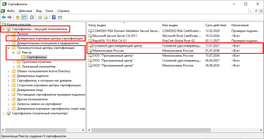Open Help via blue question mark icon
The image size is (264, 139).
click(54, 17)
